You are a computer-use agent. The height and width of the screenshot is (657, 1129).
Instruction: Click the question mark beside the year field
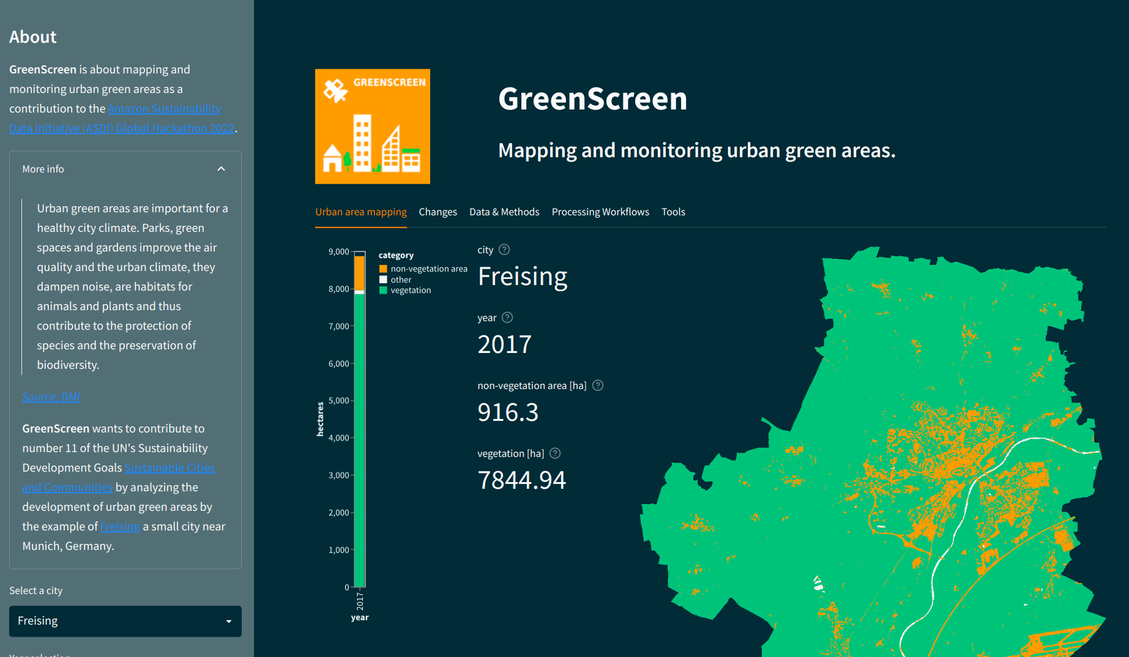pos(507,317)
